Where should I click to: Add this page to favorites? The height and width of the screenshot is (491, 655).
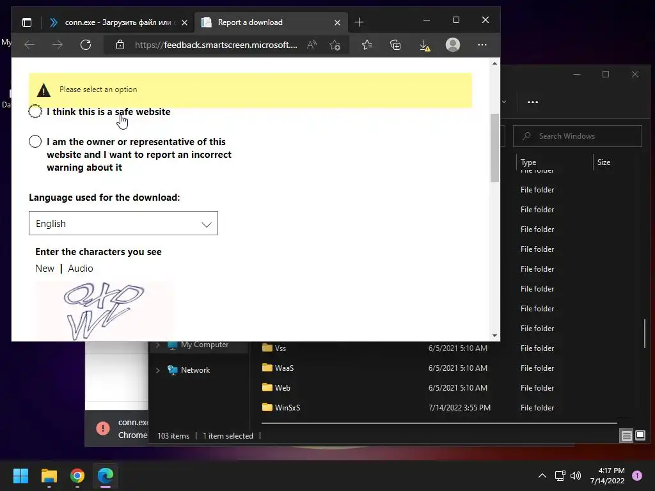pos(335,45)
